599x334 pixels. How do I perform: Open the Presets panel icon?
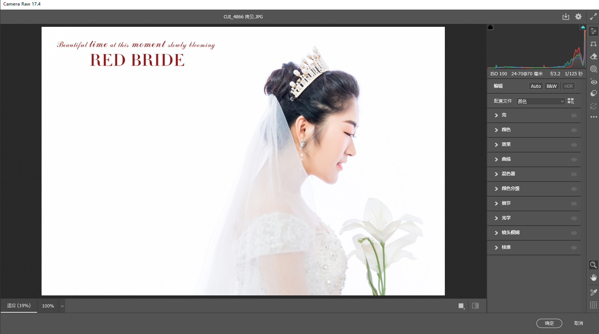(x=593, y=93)
